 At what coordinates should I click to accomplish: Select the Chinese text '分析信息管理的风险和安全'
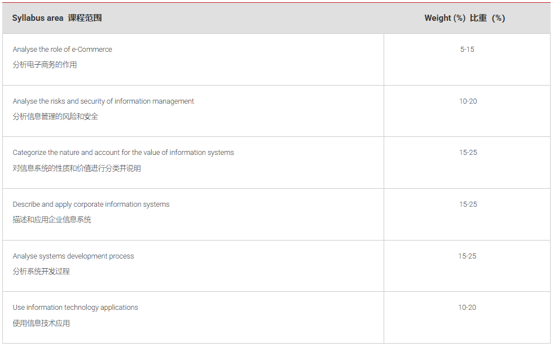pyautogui.click(x=55, y=117)
